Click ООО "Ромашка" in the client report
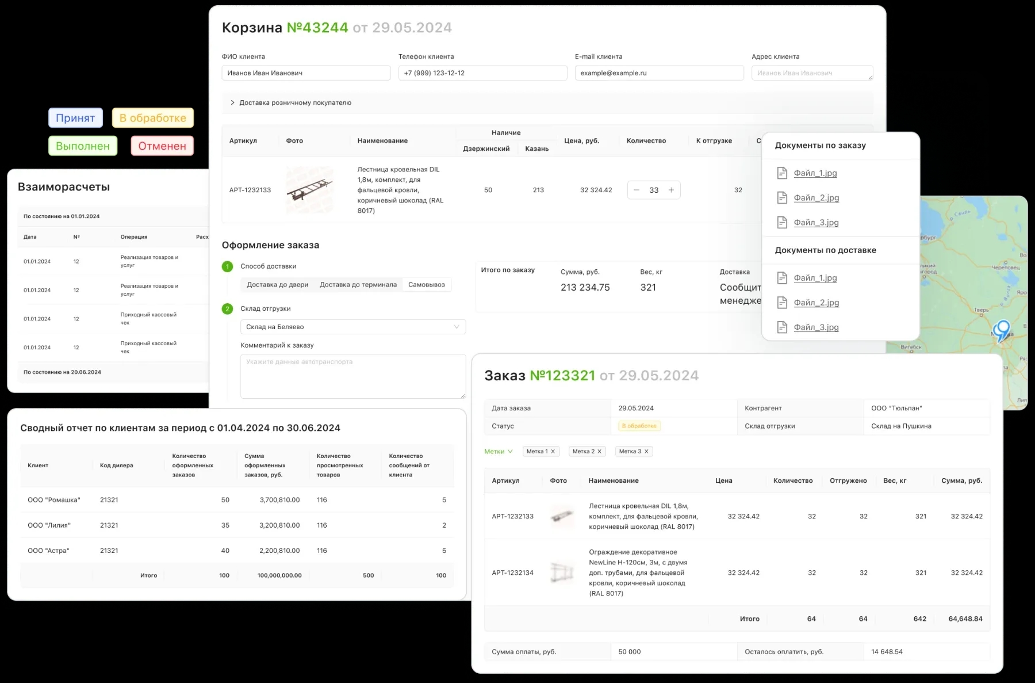Screen dimensions: 1035x683 click(x=54, y=500)
